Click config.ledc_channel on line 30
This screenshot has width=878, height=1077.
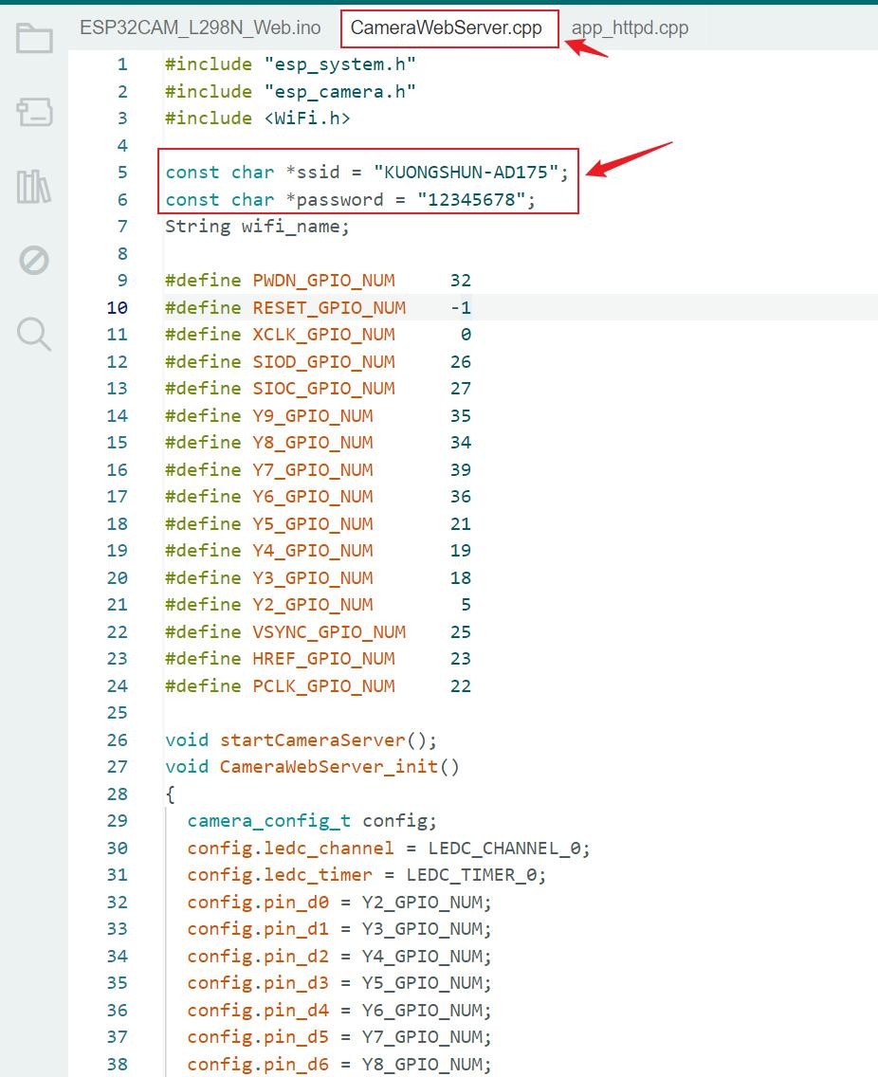290,849
